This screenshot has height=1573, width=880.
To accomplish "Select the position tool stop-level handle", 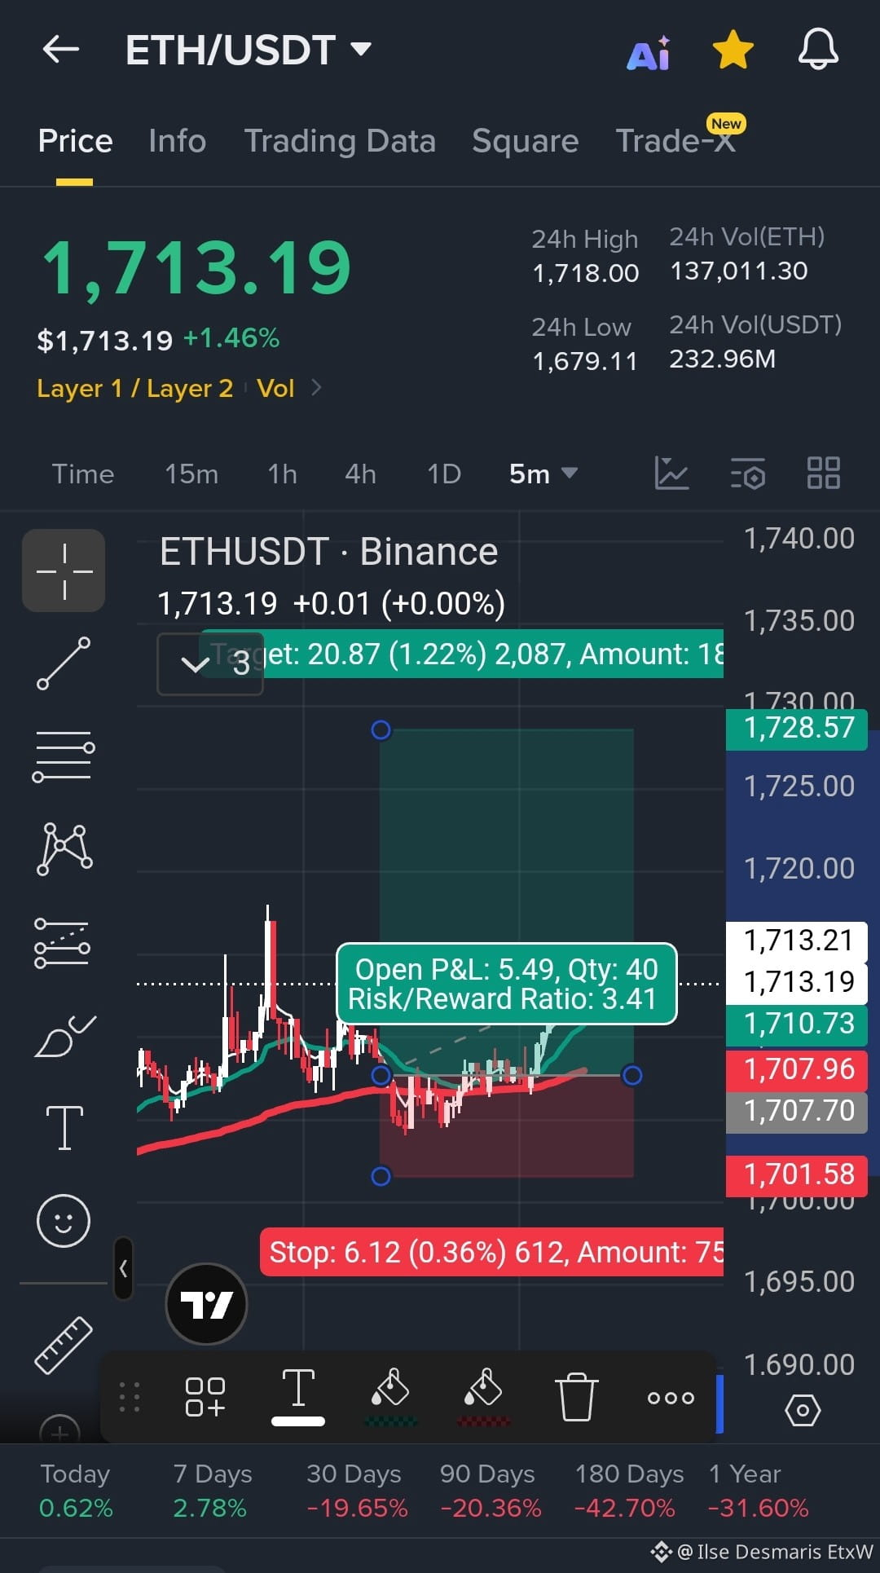I will pyautogui.click(x=381, y=1176).
